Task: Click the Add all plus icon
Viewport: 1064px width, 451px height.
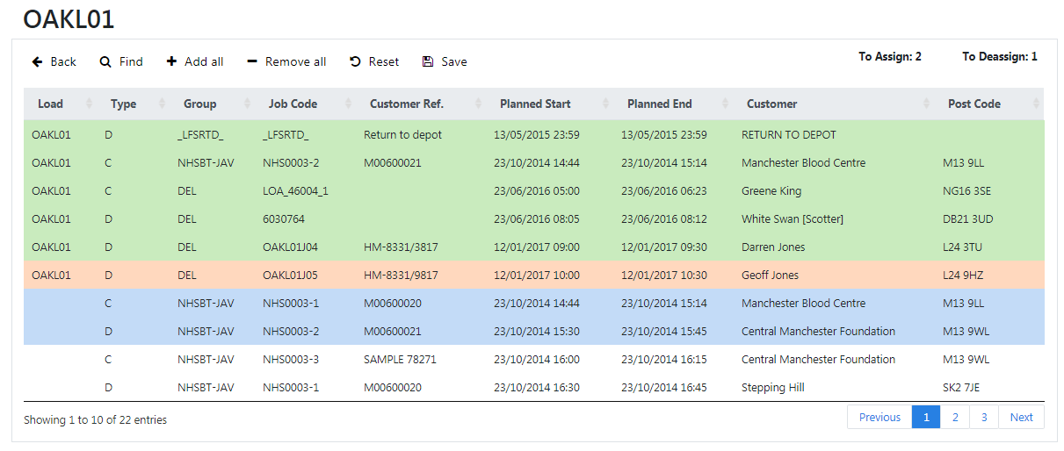Action: pos(171,61)
